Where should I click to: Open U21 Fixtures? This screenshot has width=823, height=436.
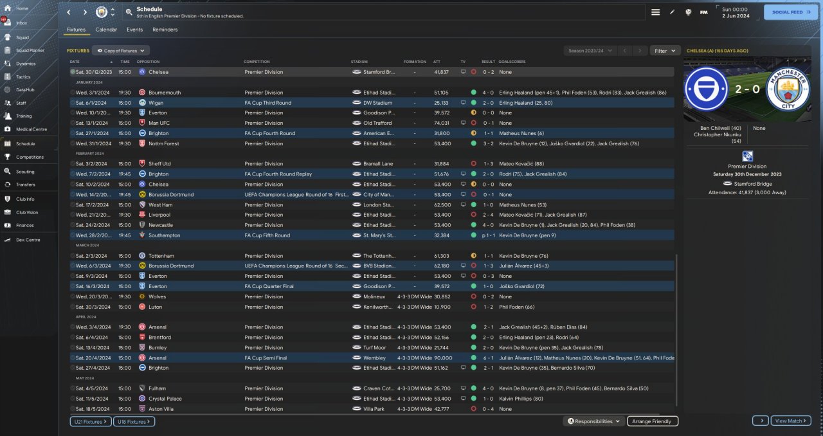[90, 421]
